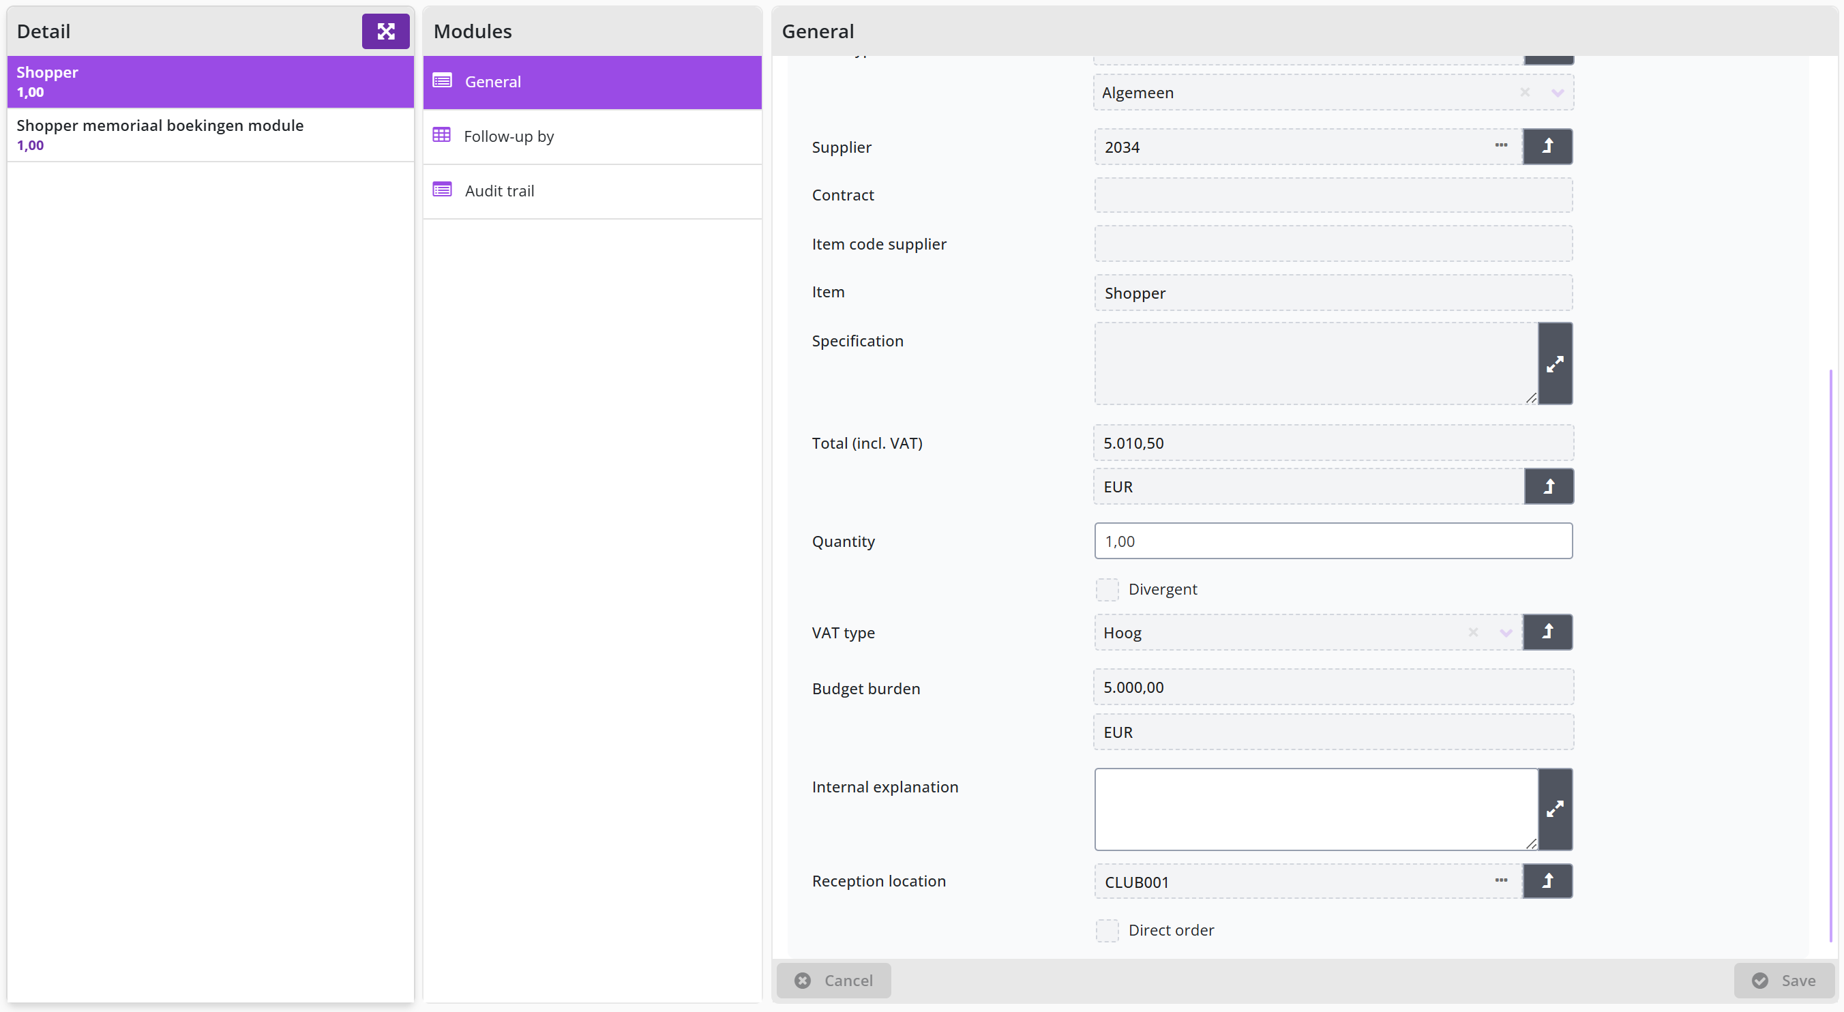Viewport: 1844px width, 1012px height.
Task: Click the EUR field under Budget burden
Action: 1333,732
